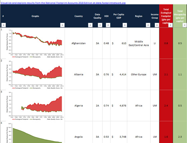Click the Afghanistan country cell
Screen dimensions: 187x143
click(x=78, y=43)
